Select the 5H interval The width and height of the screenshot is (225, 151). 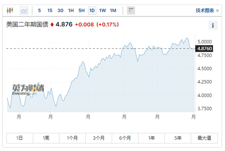[x=81, y=11]
